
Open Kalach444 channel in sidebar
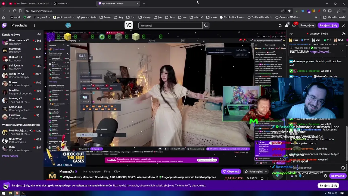(22, 108)
